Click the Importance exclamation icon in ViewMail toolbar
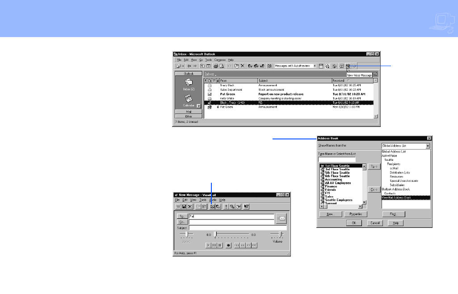Screen dimensions: 458x294 pyautogui.click(x=226, y=207)
